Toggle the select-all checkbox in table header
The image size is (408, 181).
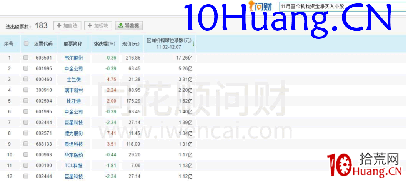point(26,43)
